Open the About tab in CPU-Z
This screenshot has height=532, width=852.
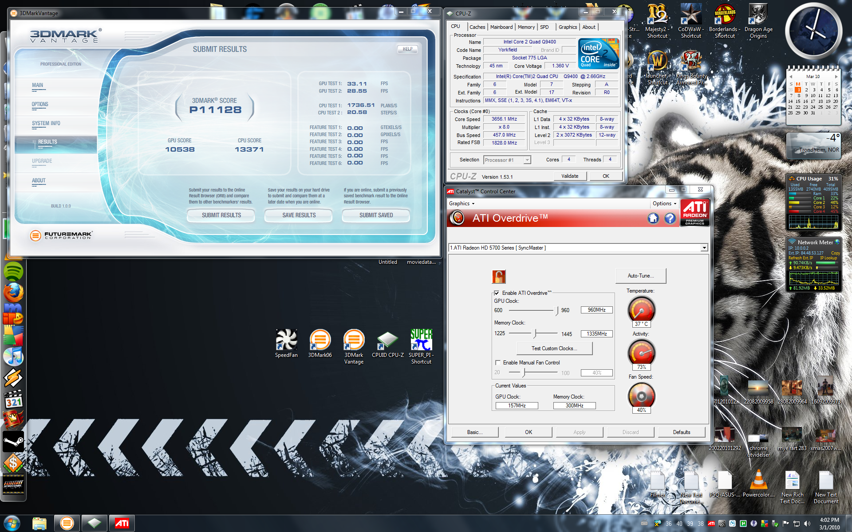coord(589,27)
